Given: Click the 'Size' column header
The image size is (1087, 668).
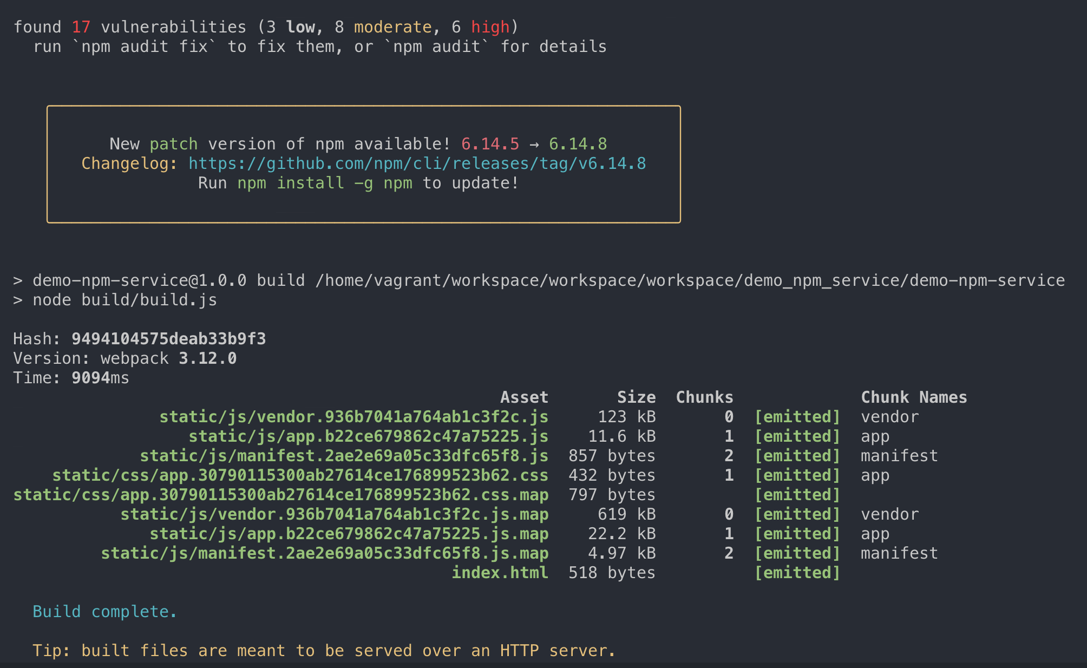Looking at the screenshot, I should [636, 397].
